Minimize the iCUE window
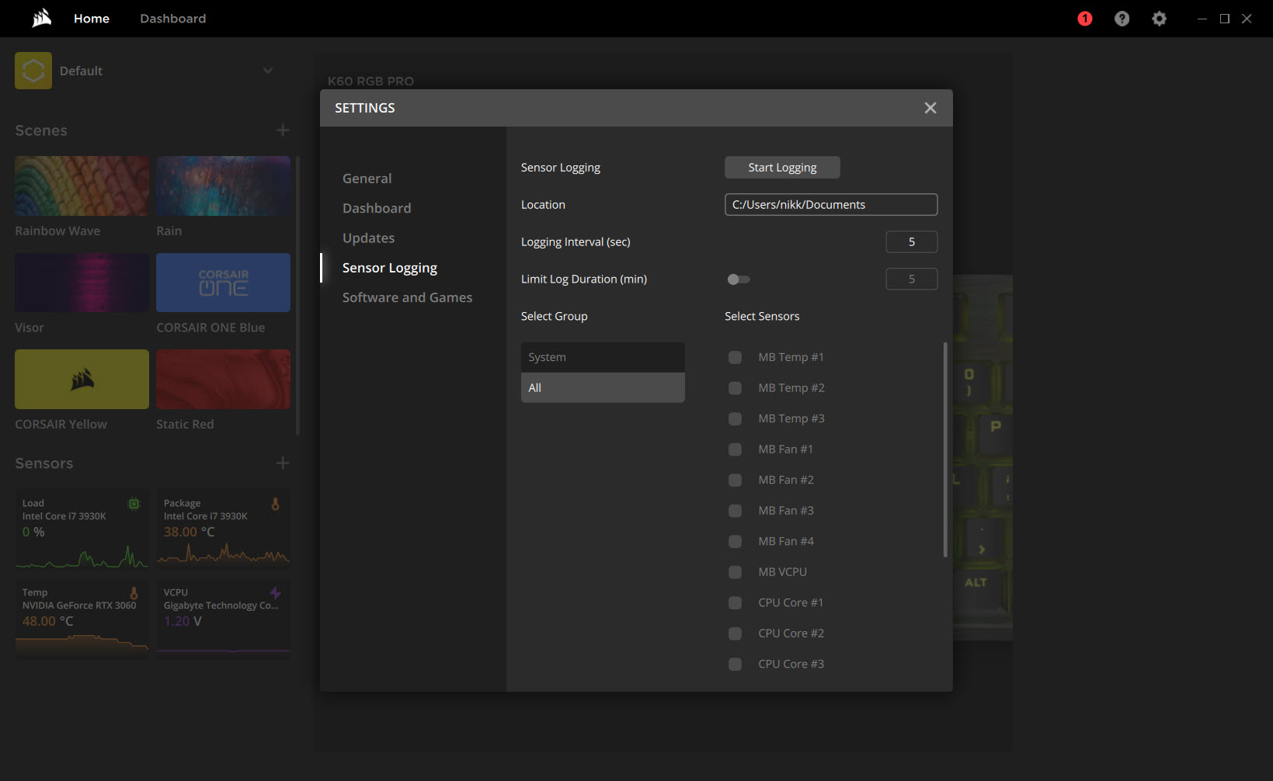This screenshot has height=781, width=1273. [1202, 19]
